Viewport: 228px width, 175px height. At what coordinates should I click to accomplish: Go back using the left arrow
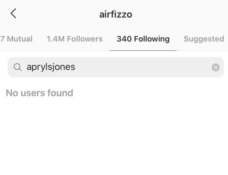(13, 13)
